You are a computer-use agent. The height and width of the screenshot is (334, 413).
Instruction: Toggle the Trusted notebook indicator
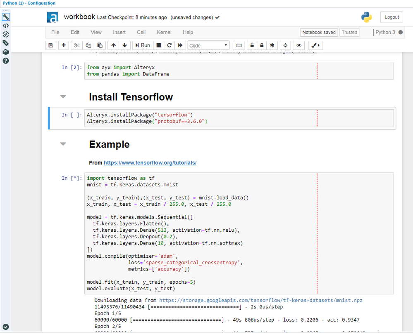coord(349,32)
